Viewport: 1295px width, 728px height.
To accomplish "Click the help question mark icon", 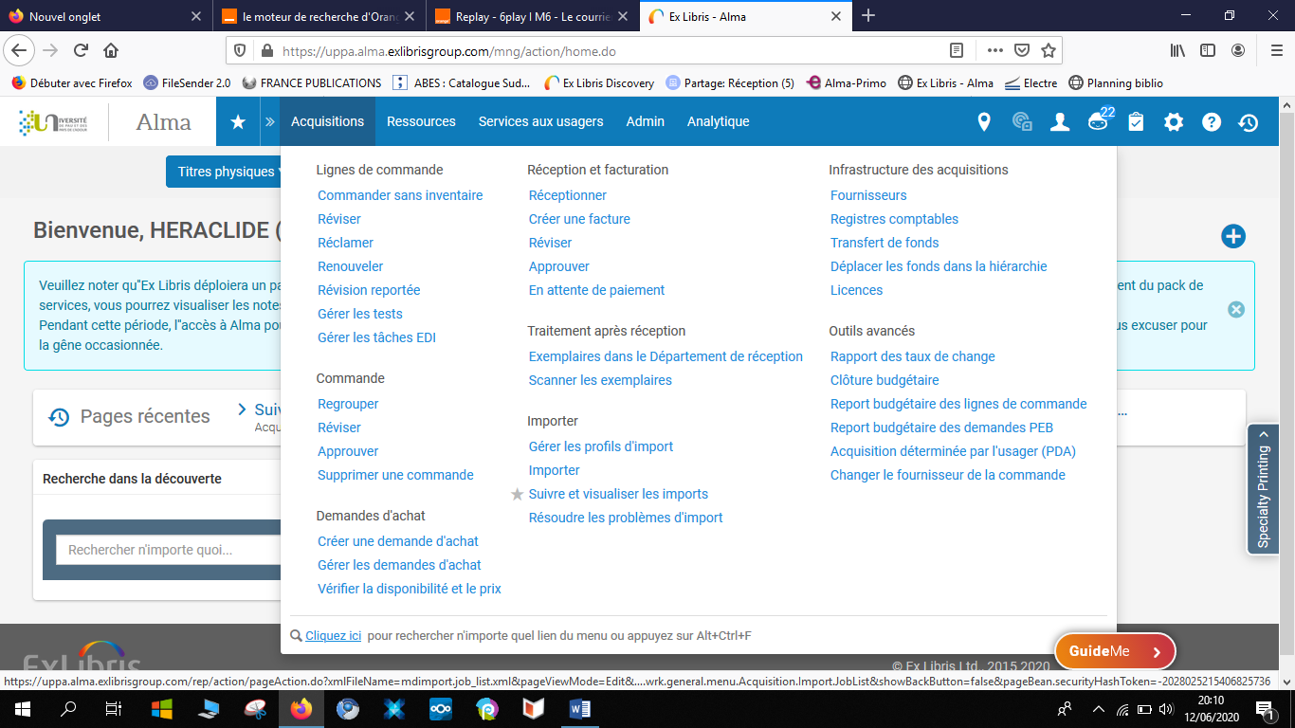I will pyautogui.click(x=1211, y=121).
